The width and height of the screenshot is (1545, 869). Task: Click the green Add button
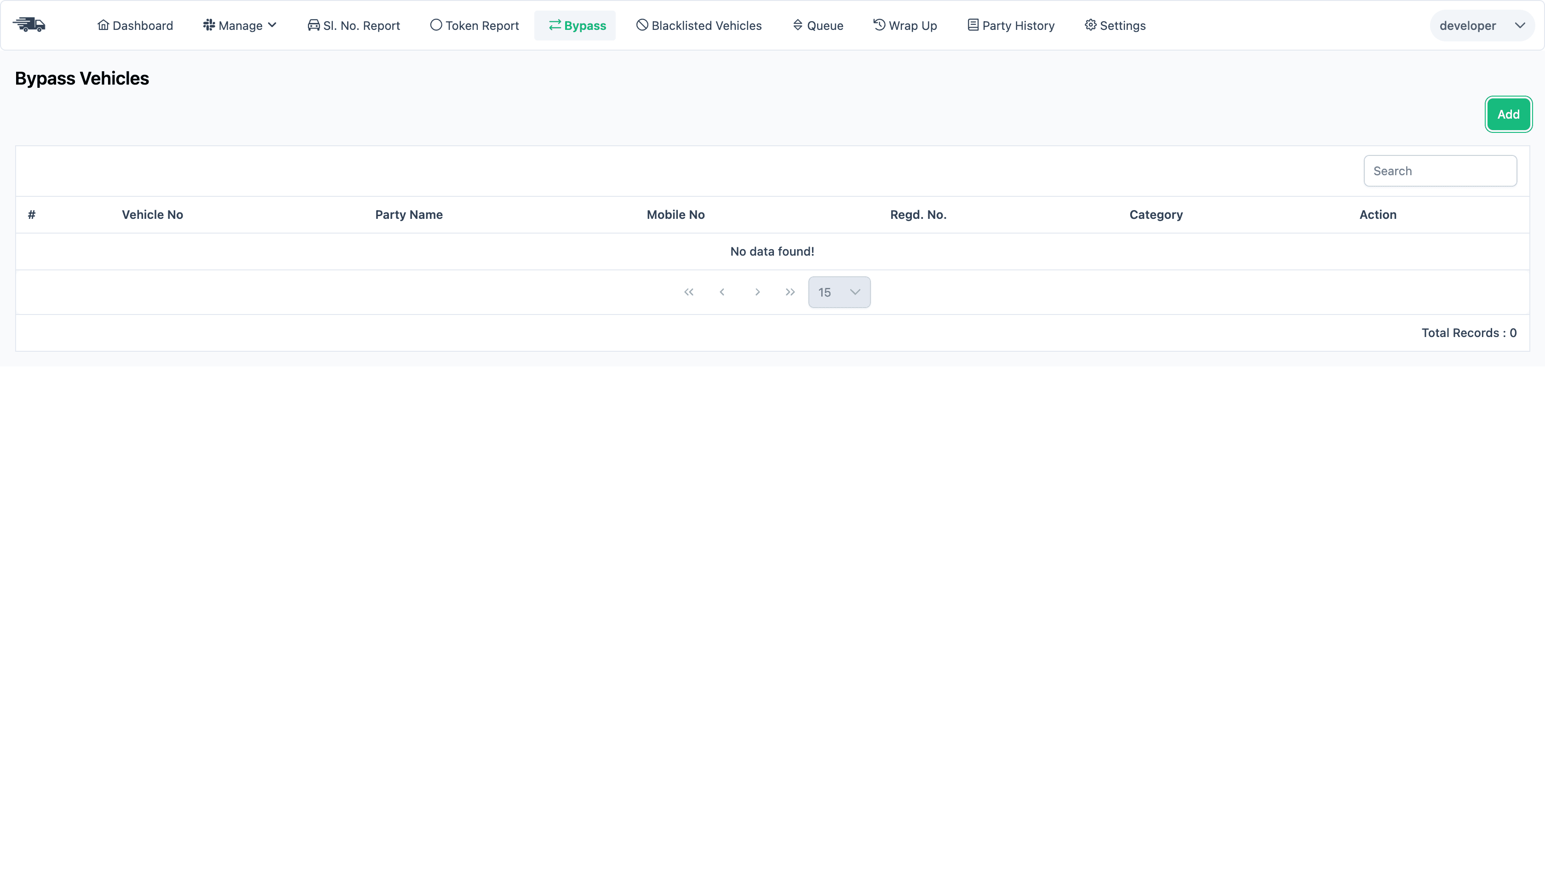pyautogui.click(x=1508, y=114)
